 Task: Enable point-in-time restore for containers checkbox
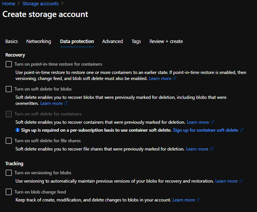click(9, 64)
